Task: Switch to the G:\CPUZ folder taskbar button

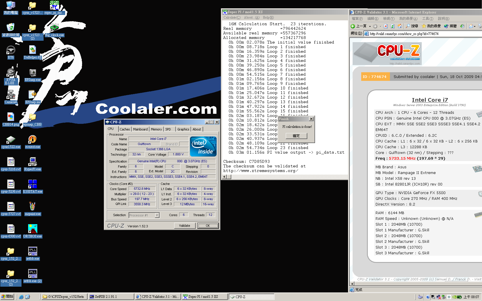Action: click(64, 297)
